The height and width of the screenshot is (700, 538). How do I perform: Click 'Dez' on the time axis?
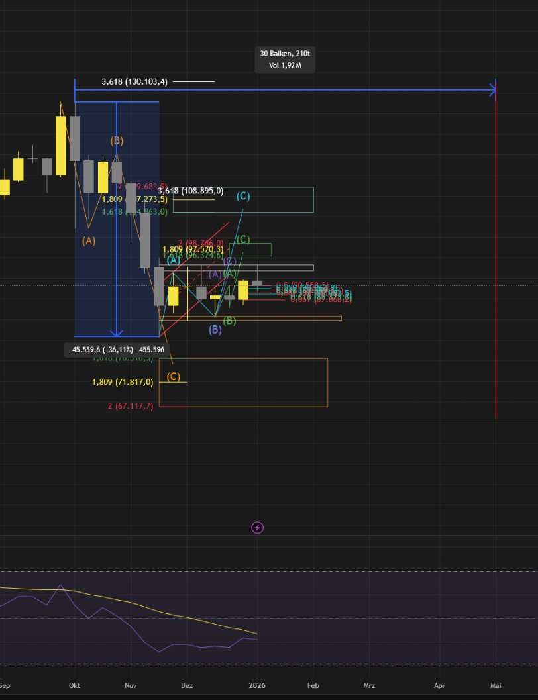[x=187, y=685]
